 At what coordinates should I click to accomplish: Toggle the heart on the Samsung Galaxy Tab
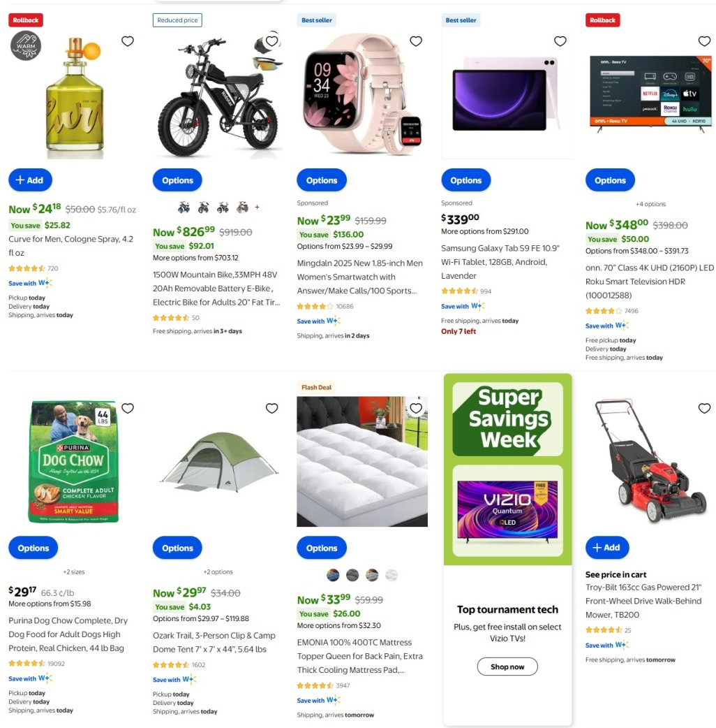pos(560,41)
